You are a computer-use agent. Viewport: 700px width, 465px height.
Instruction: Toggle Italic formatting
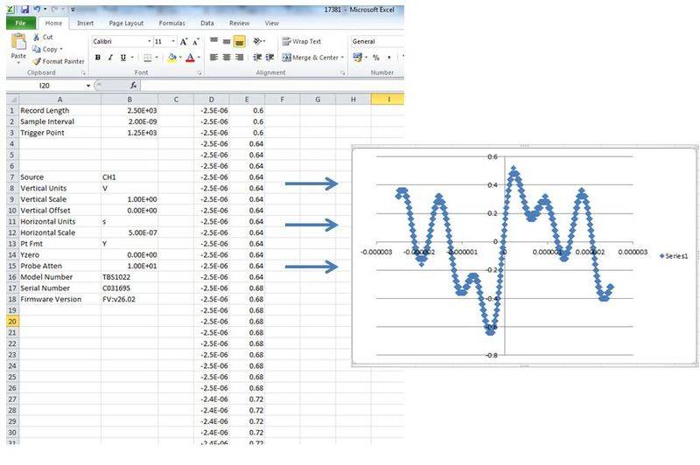click(x=110, y=58)
